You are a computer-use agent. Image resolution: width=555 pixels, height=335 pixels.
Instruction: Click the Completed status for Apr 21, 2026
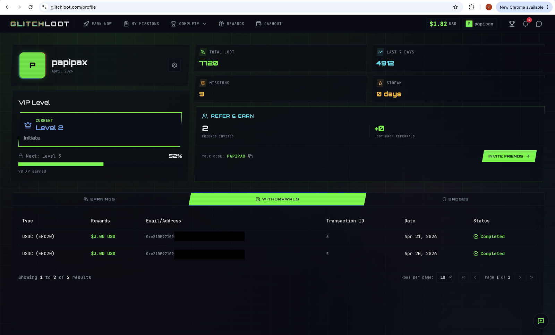(489, 236)
